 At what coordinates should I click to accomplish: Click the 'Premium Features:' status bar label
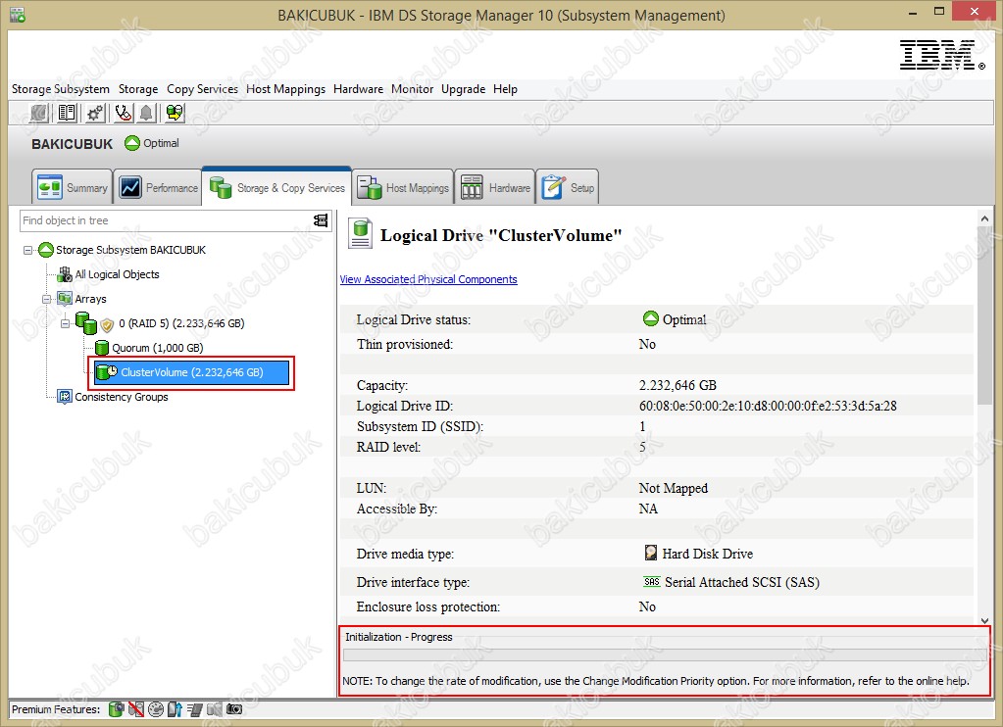56,709
